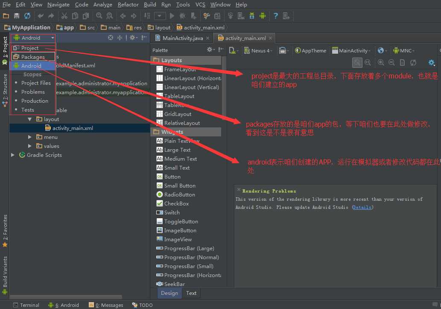Click the designer Zoom Out icon
Image resolution: width=441 pixels, height=309 pixels.
pos(391,62)
